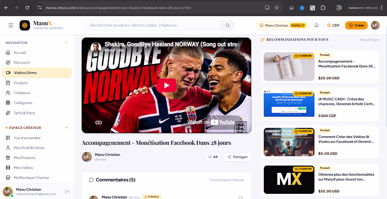Click the browser address bar URL
This screenshot has width=387, height=199.
[118, 8]
